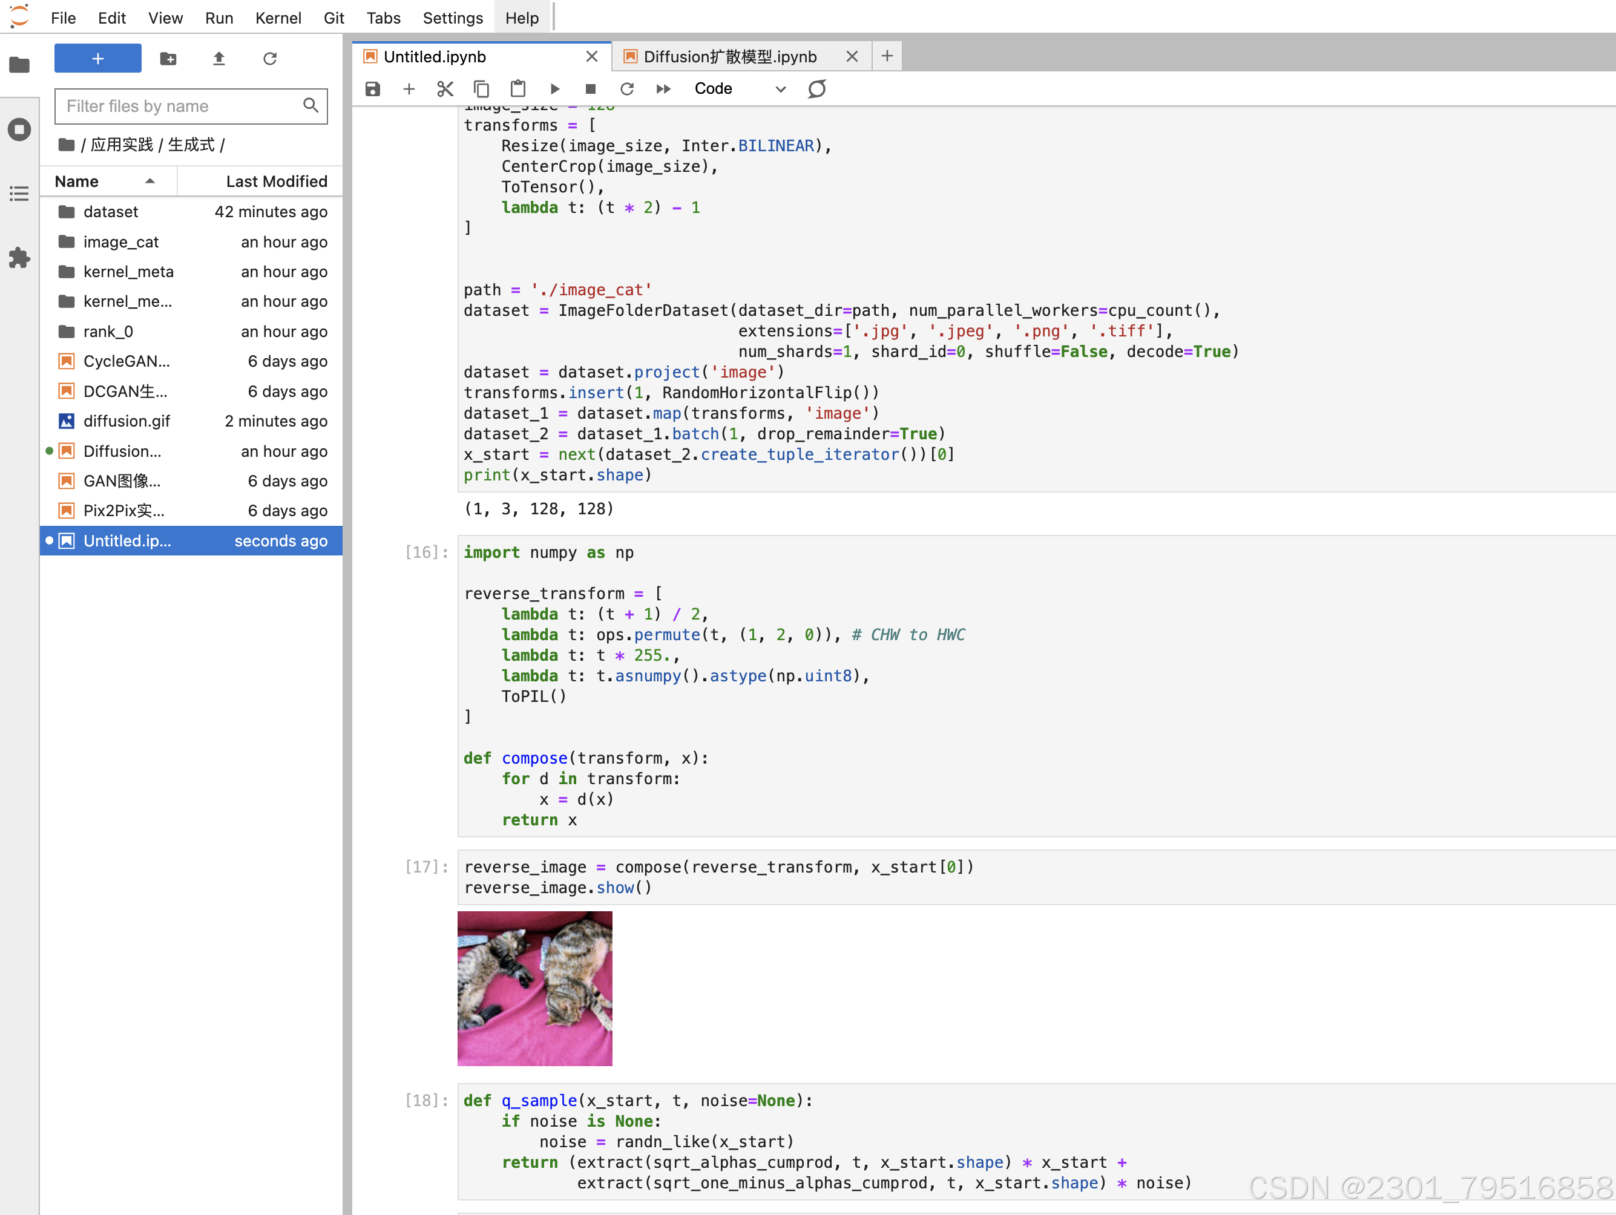This screenshot has height=1215, width=1616.
Task: Run the selected cell with the play icon
Action: (x=554, y=89)
